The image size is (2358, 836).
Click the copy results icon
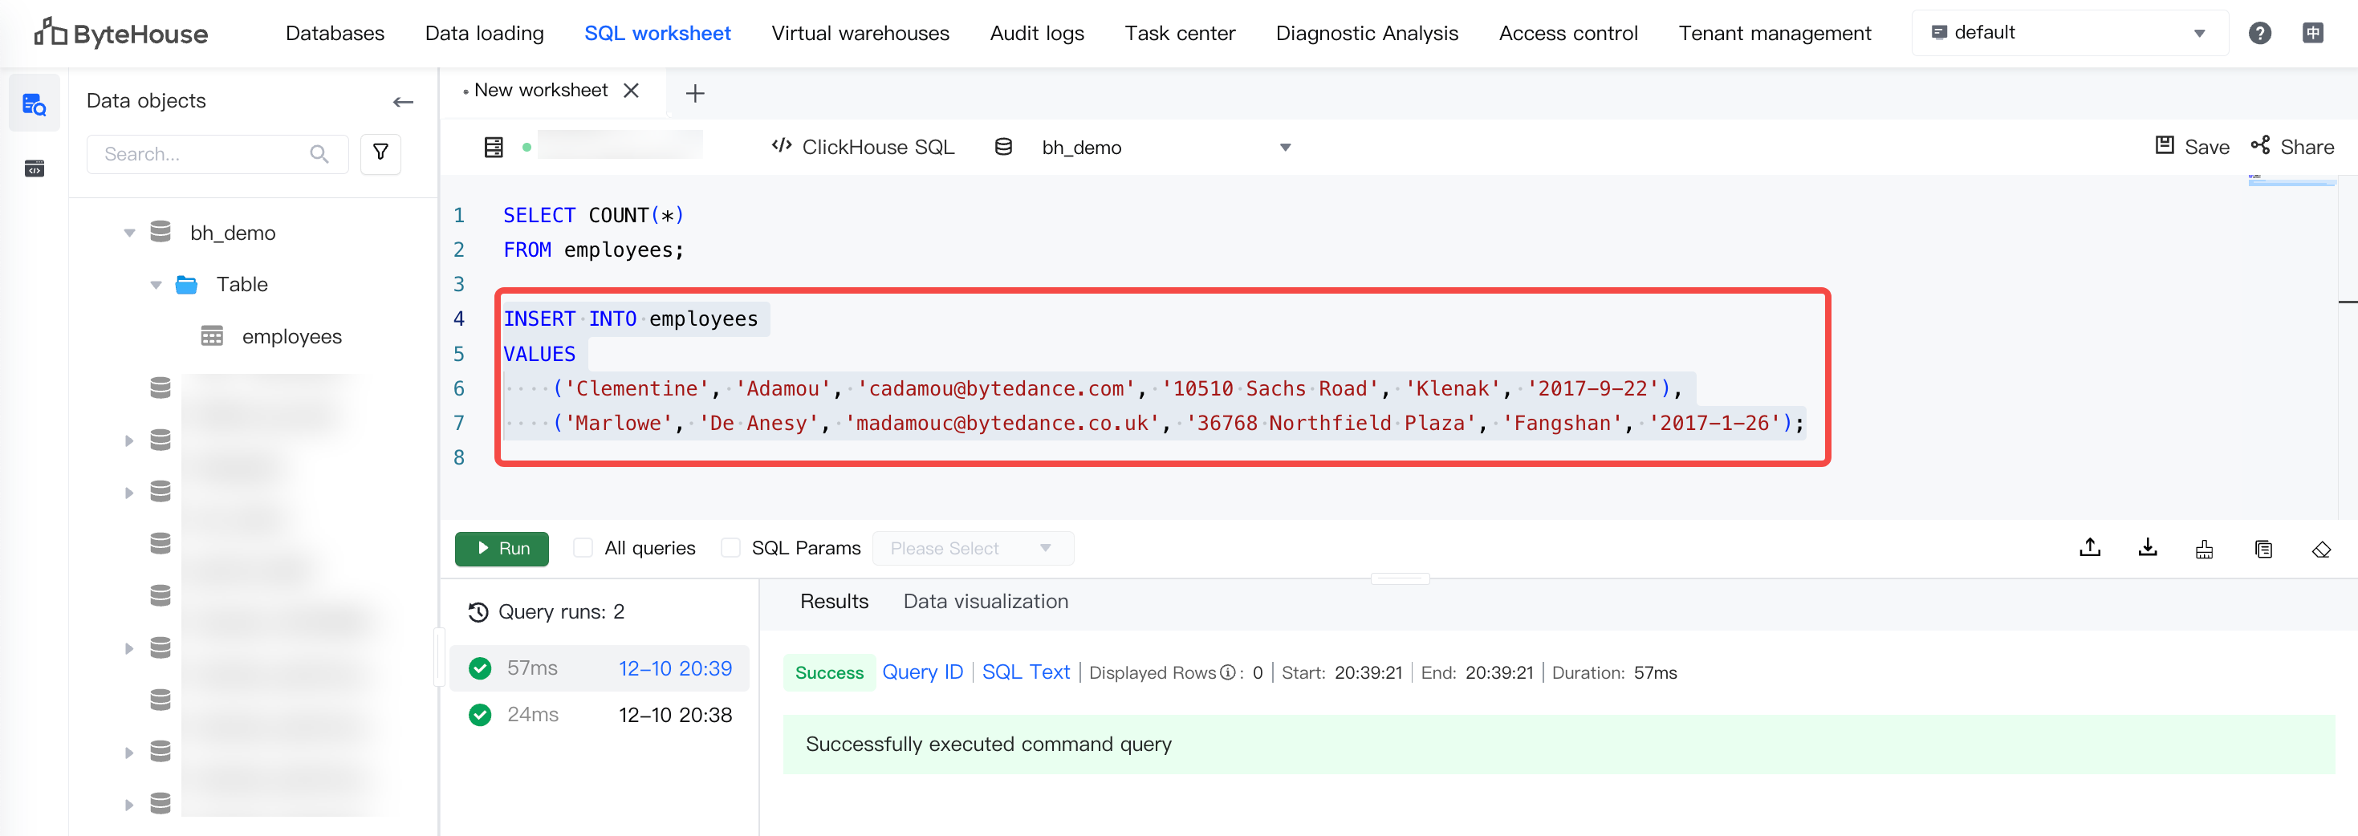coord(2262,550)
